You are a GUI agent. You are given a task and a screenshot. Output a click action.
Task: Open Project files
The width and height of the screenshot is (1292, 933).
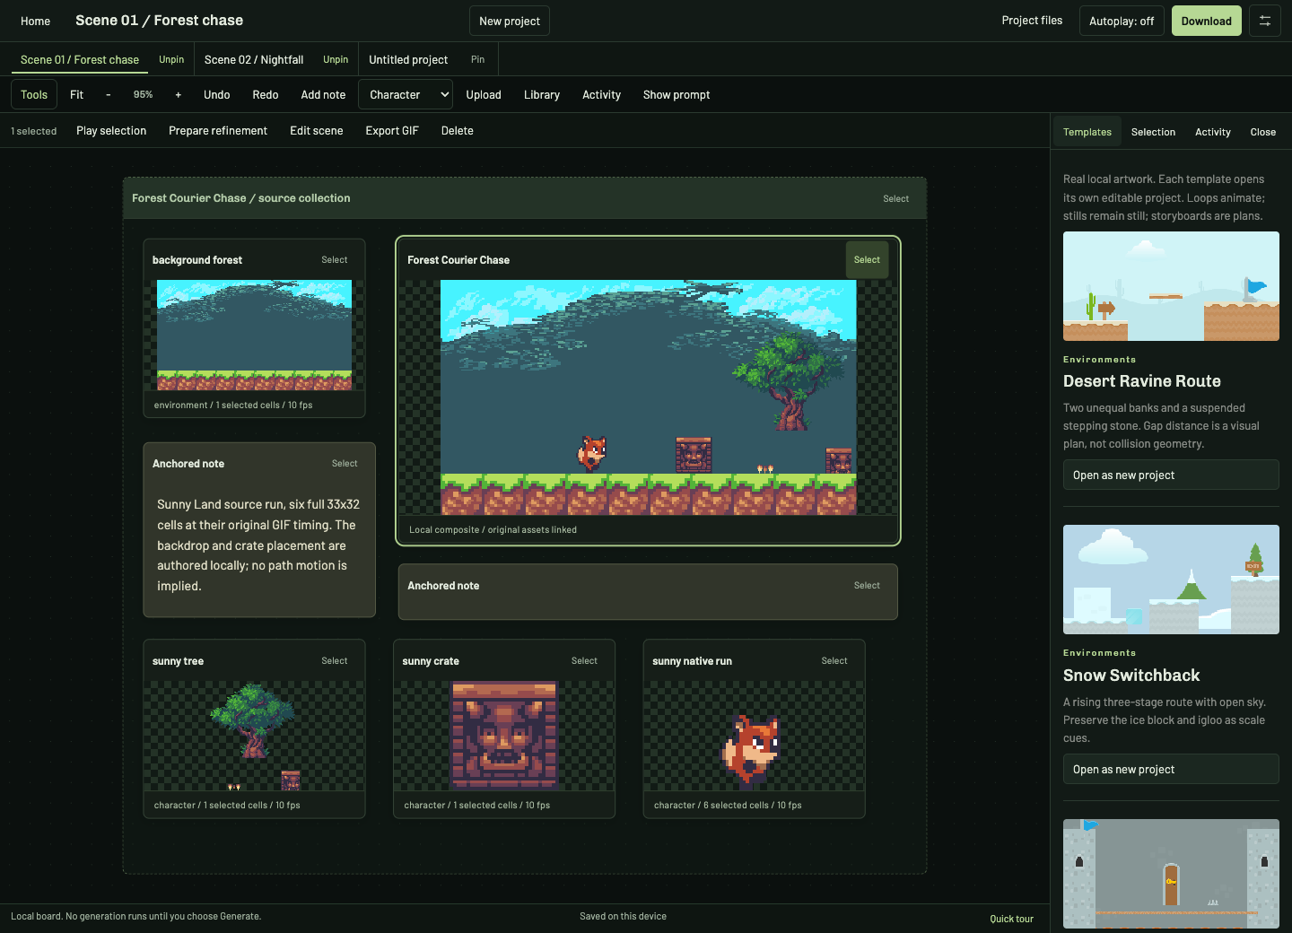1032,21
